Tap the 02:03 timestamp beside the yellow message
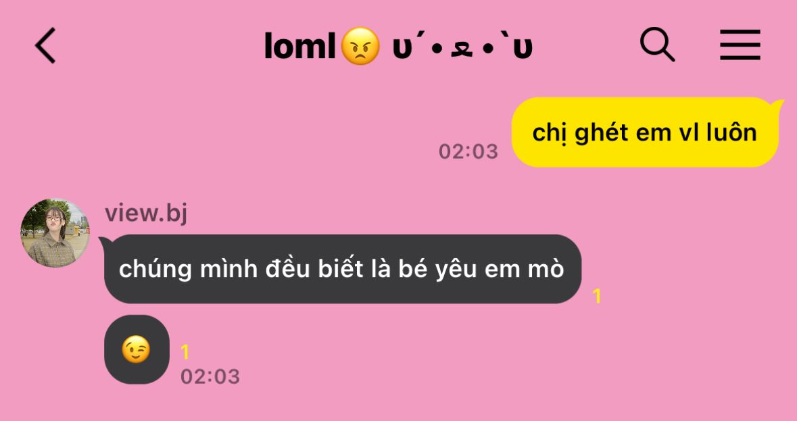 [x=468, y=151]
